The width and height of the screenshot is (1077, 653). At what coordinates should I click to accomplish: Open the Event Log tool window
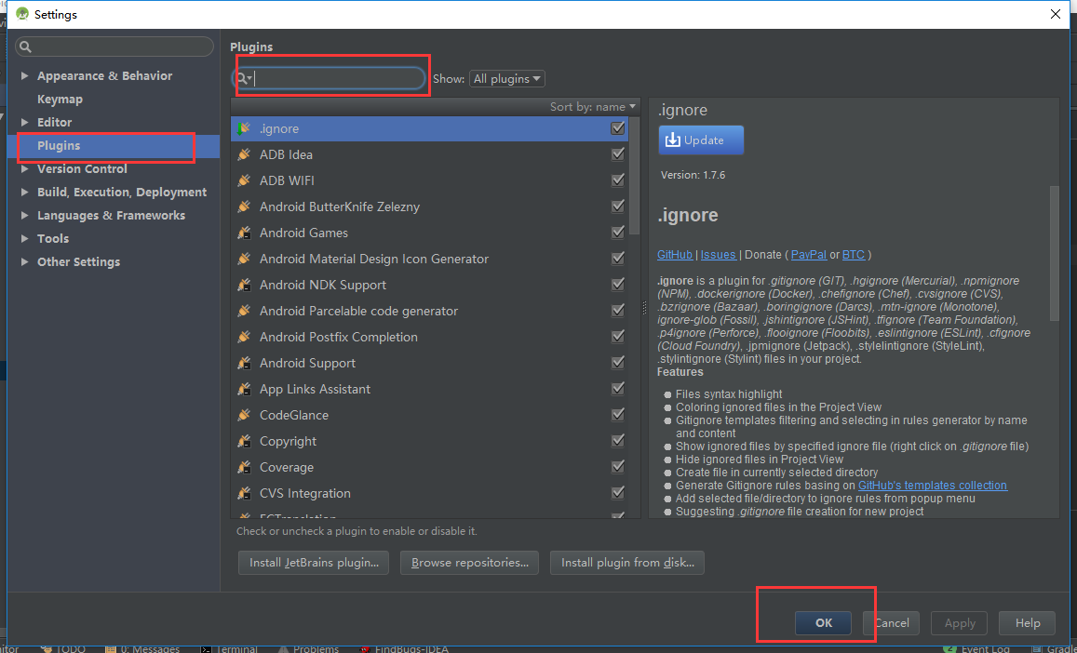tap(978, 648)
